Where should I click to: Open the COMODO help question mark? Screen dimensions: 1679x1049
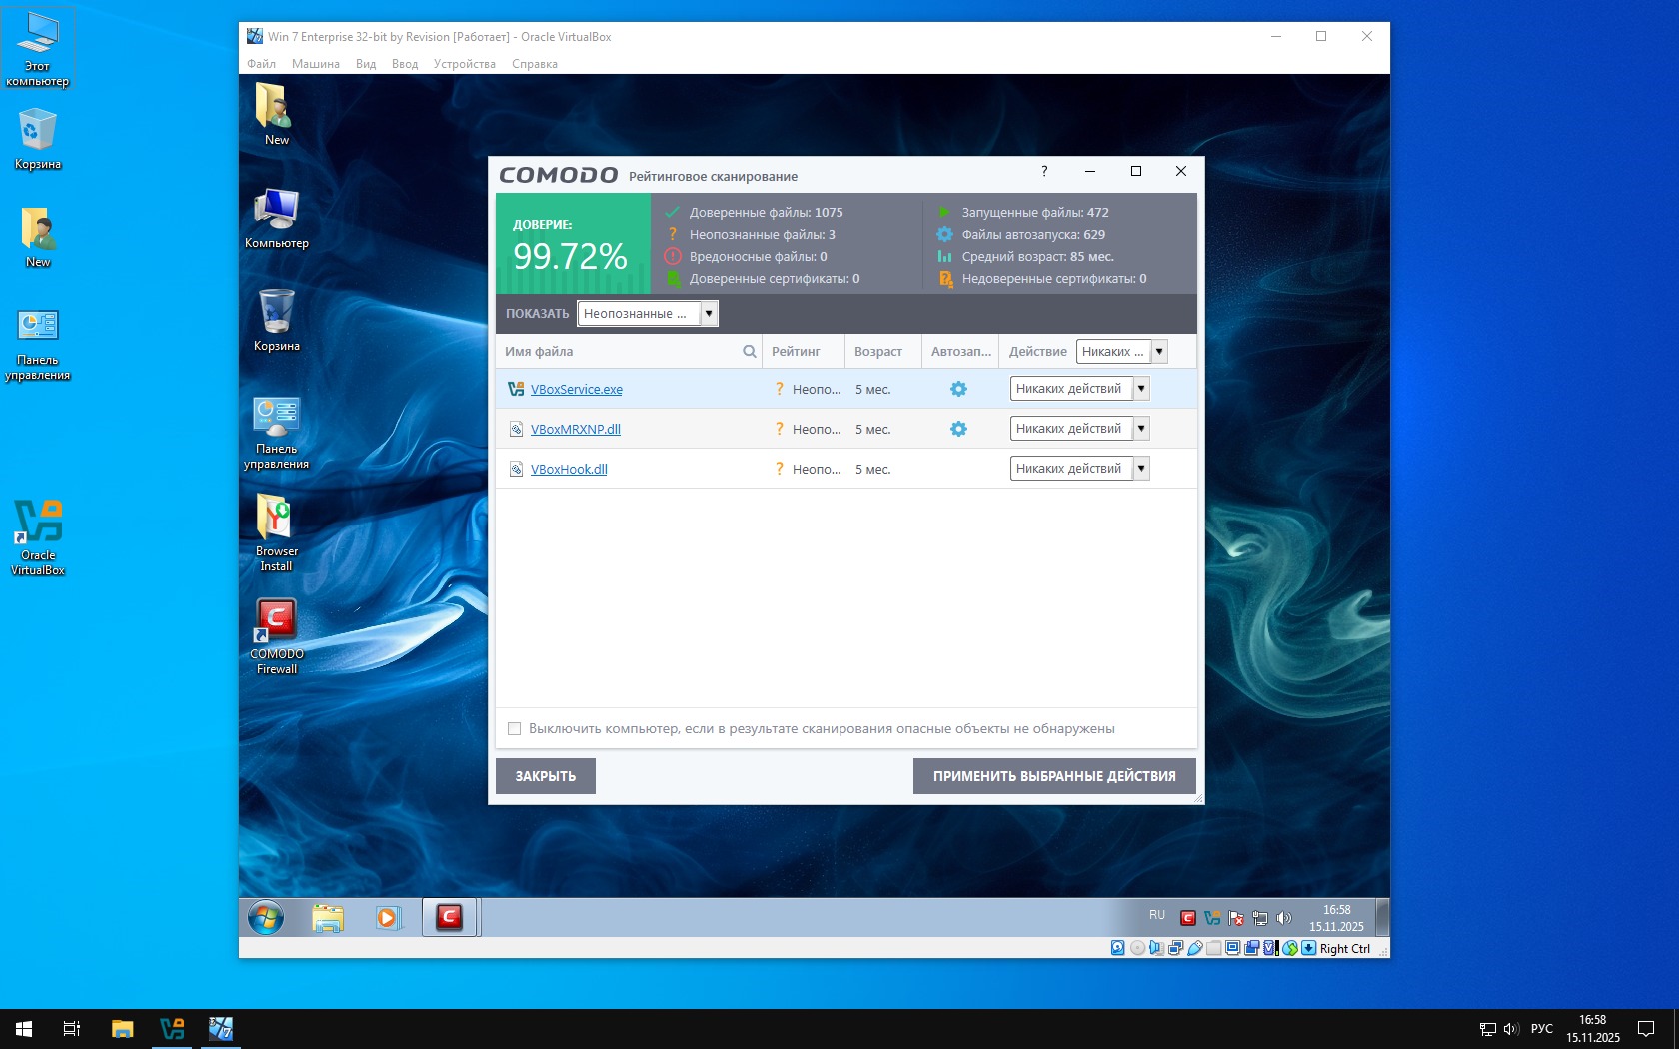click(x=1044, y=171)
